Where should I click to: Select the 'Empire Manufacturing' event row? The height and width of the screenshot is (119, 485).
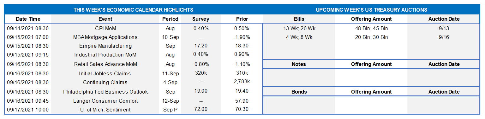133,46
